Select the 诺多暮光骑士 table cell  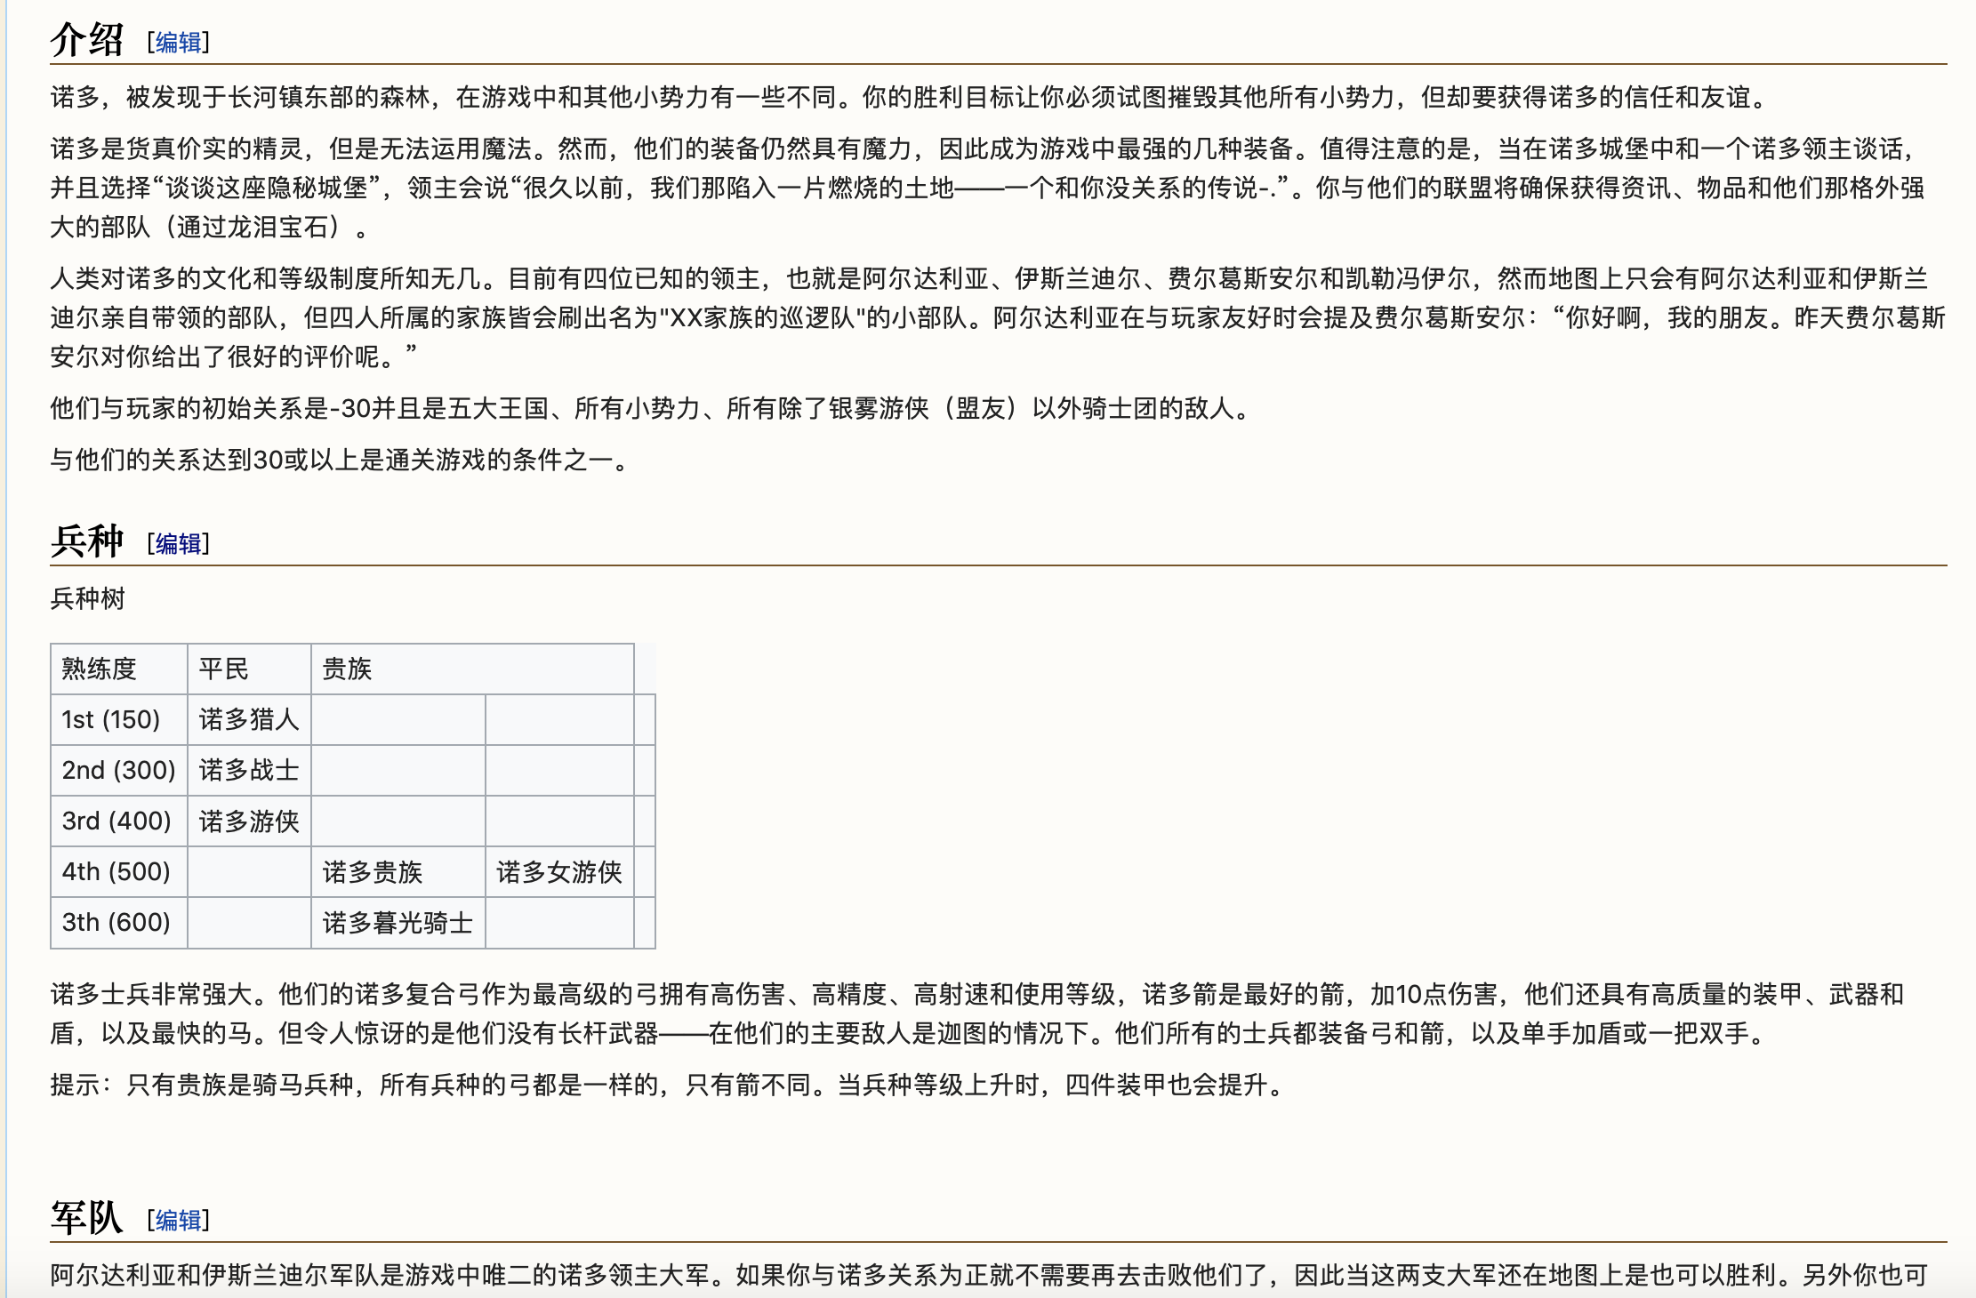coord(398,922)
